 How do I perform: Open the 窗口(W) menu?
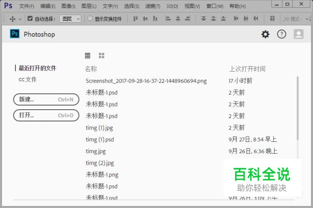point(215,6)
